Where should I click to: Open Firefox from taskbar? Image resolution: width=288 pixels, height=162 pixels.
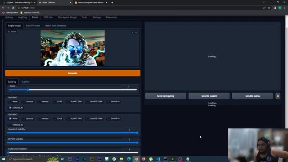pos(144,159)
